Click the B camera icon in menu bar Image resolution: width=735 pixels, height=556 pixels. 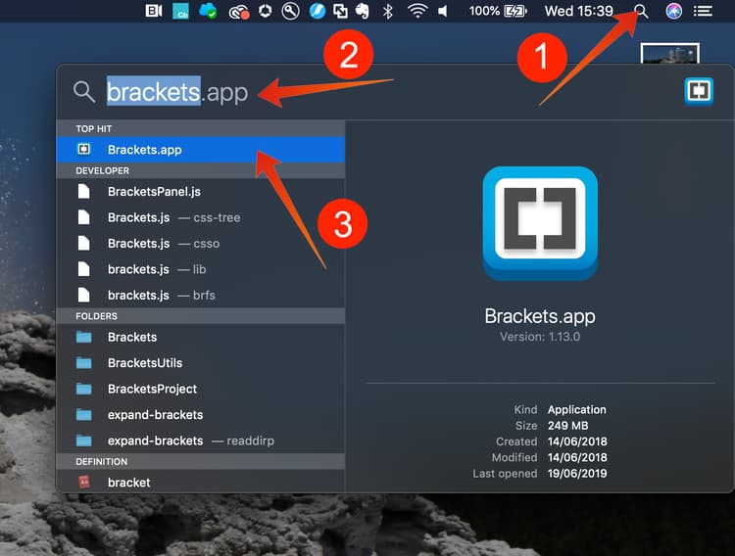(x=153, y=11)
